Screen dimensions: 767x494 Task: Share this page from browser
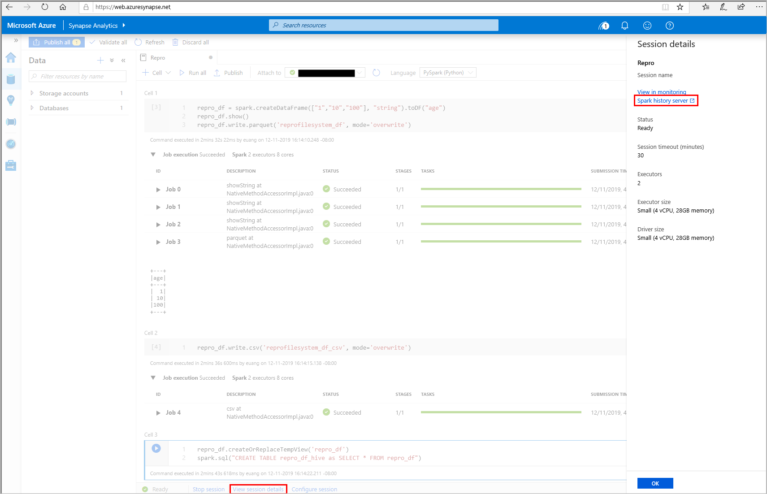pos(741,7)
